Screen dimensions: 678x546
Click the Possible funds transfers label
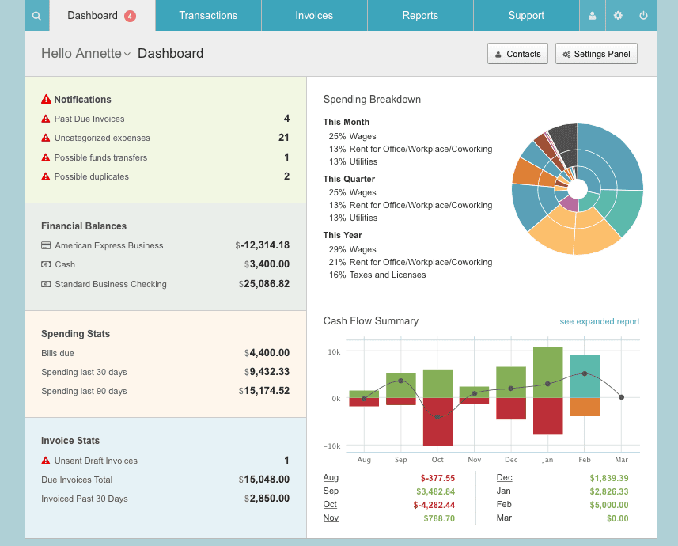[x=100, y=157]
